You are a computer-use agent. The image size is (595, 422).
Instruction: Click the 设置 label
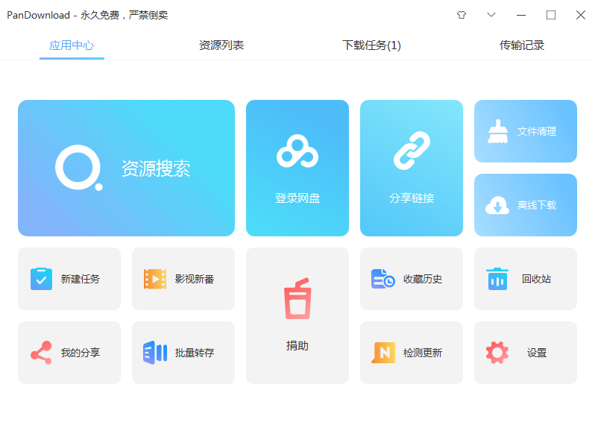click(537, 353)
